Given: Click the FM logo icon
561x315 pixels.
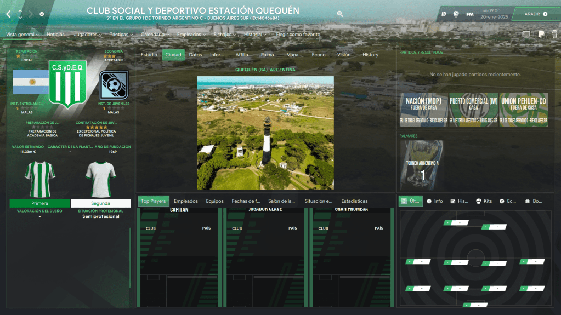Looking at the screenshot, I should [x=470, y=14].
